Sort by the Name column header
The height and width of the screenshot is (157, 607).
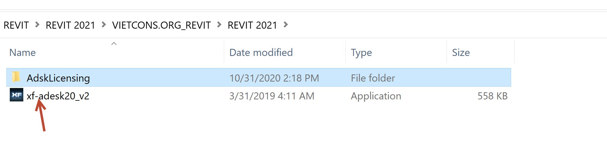pos(23,53)
